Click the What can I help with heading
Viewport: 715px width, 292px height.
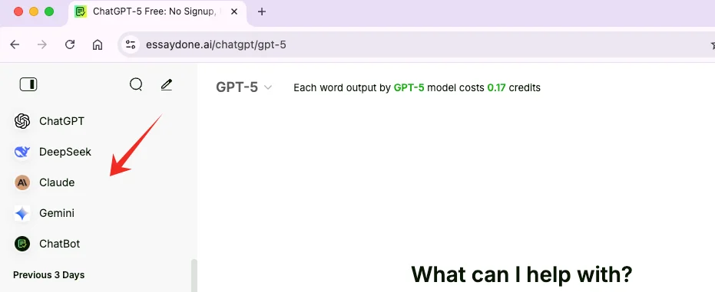point(521,274)
